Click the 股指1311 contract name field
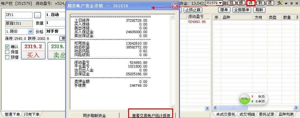Screen dimensions: 300x118 (19, 23)
